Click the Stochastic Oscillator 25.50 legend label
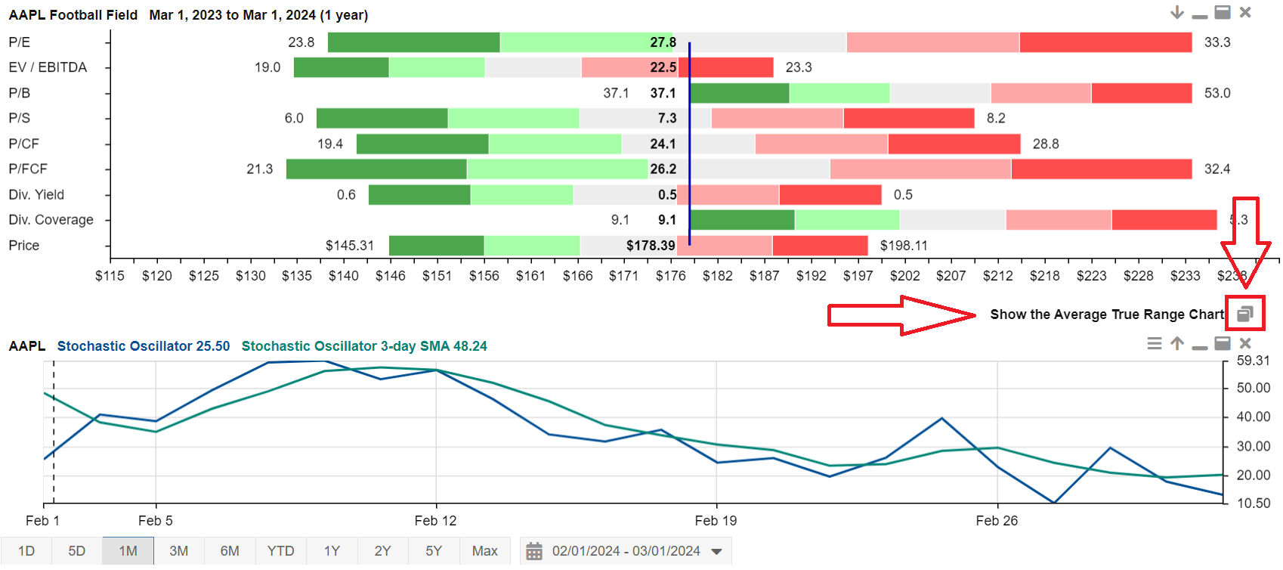 tap(144, 346)
